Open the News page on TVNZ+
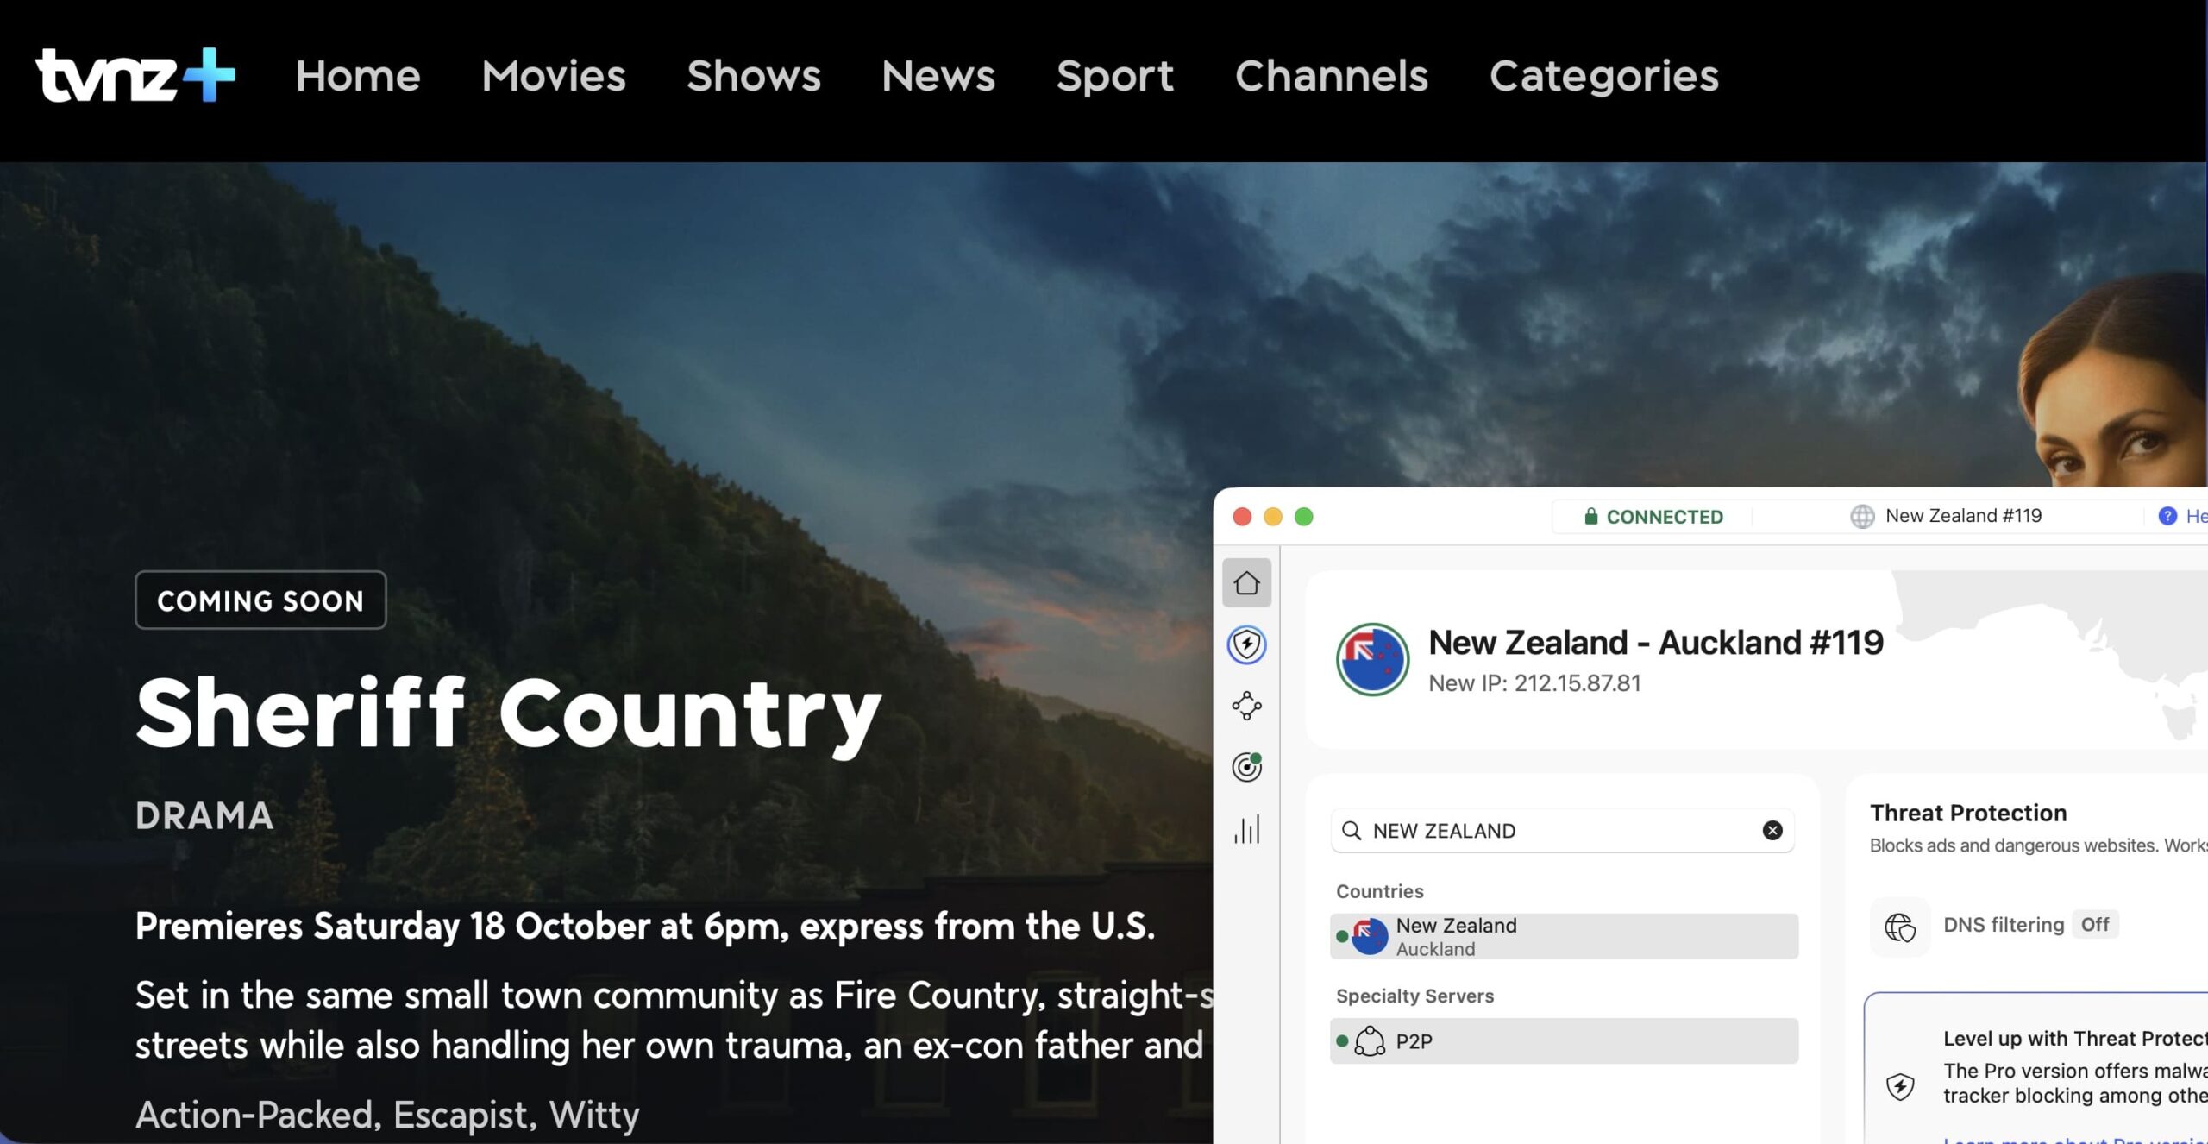 click(937, 76)
